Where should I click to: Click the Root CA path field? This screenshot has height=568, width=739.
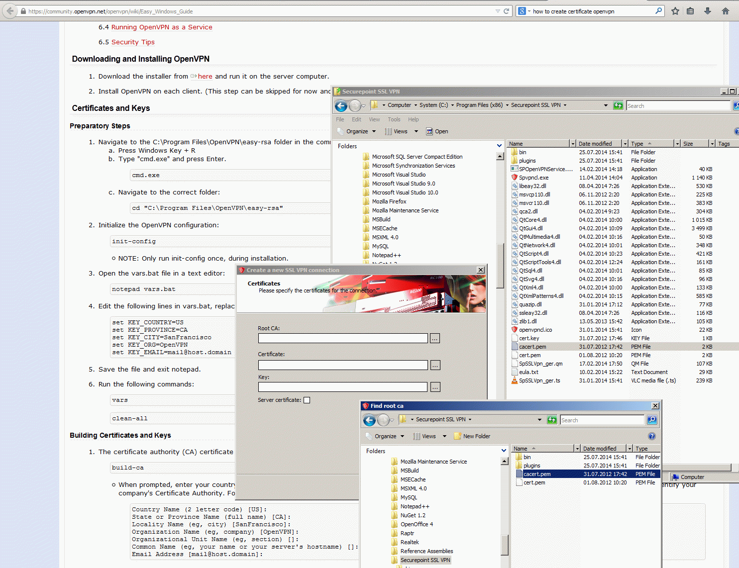[343, 339]
